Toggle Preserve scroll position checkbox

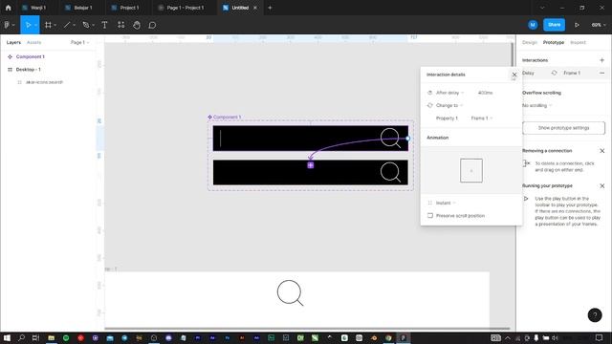(x=429, y=215)
